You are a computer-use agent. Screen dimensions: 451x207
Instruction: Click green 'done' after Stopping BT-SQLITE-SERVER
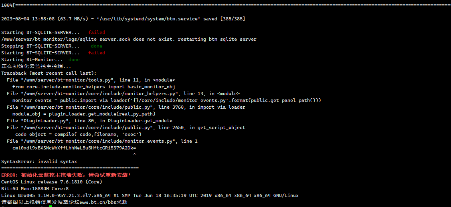[96, 46]
